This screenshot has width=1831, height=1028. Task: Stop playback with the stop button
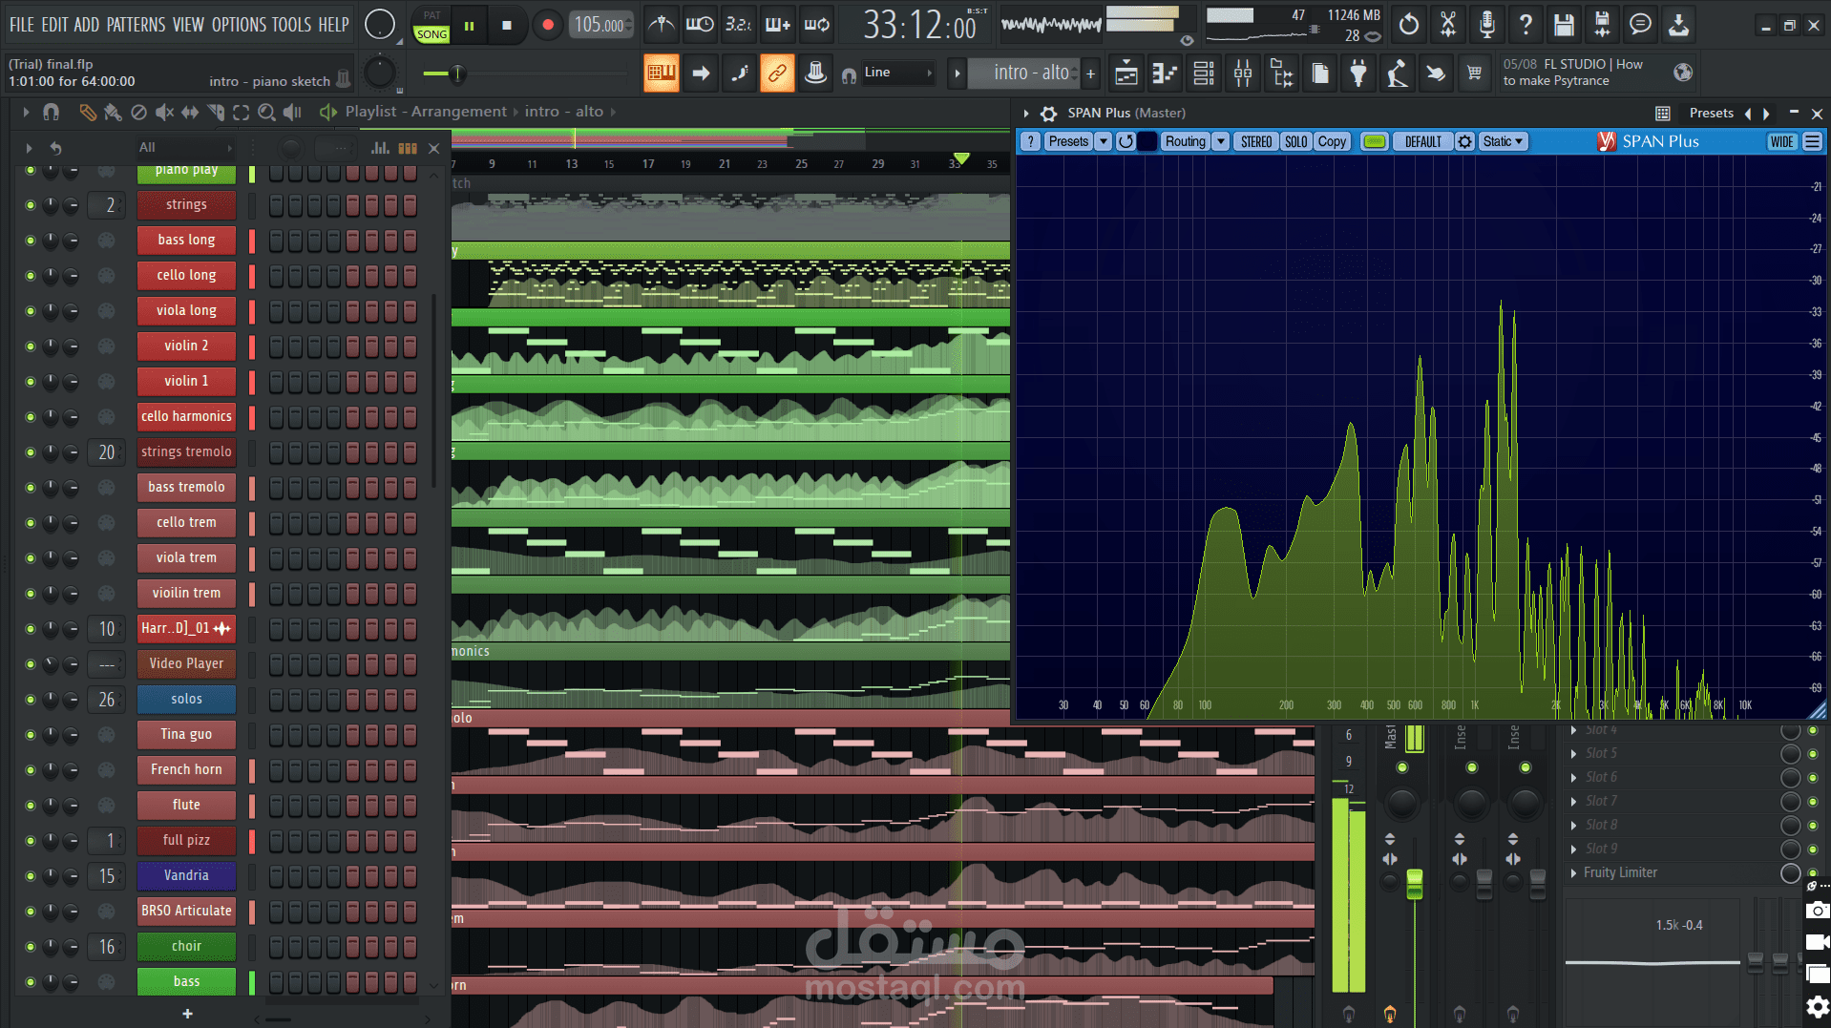pos(507,26)
